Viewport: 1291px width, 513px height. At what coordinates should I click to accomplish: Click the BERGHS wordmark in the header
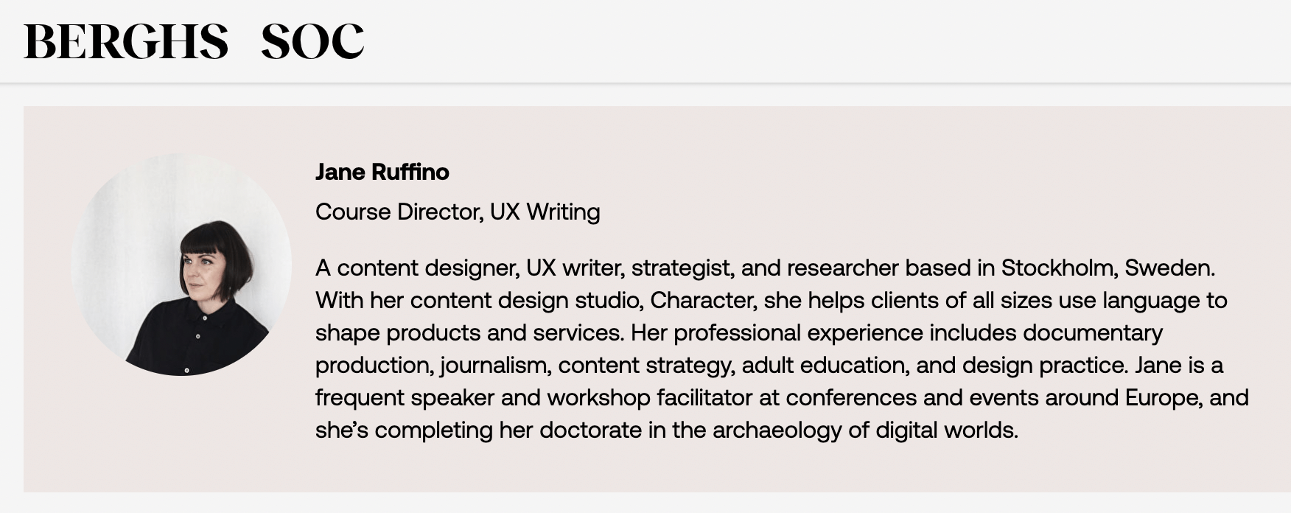pyautogui.click(x=126, y=41)
